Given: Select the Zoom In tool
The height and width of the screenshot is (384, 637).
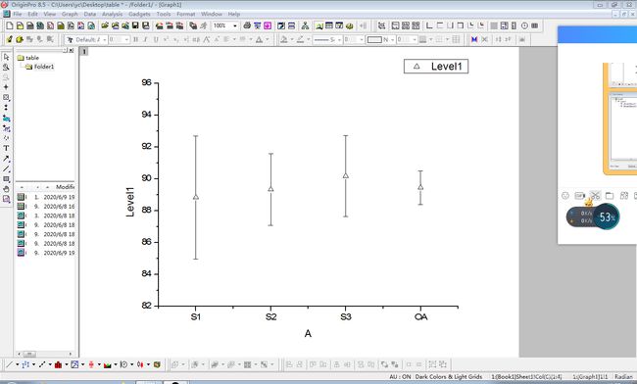Looking at the screenshot, I should coord(6,68).
